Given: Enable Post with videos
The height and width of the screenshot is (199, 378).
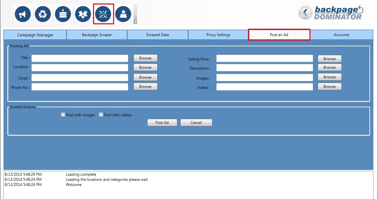Looking at the screenshot, I should (101, 114).
